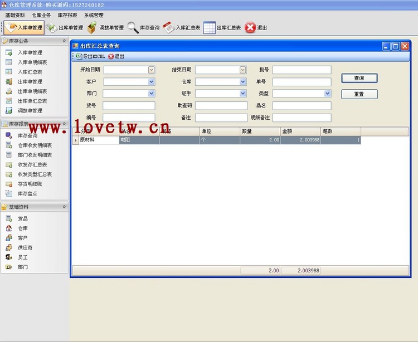Open the 基础资料 menu
Viewport: 418px width, 342px height.
point(15,15)
